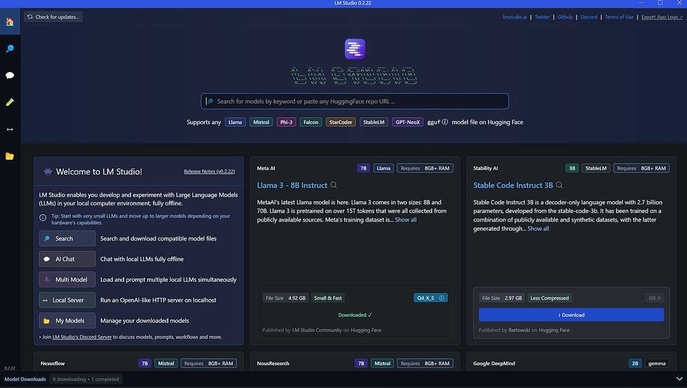Select the Mistral architecture tag below search
Image resolution: width=687 pixels, height=388 pixels.
pyautogui.click(x=261, y=122)
